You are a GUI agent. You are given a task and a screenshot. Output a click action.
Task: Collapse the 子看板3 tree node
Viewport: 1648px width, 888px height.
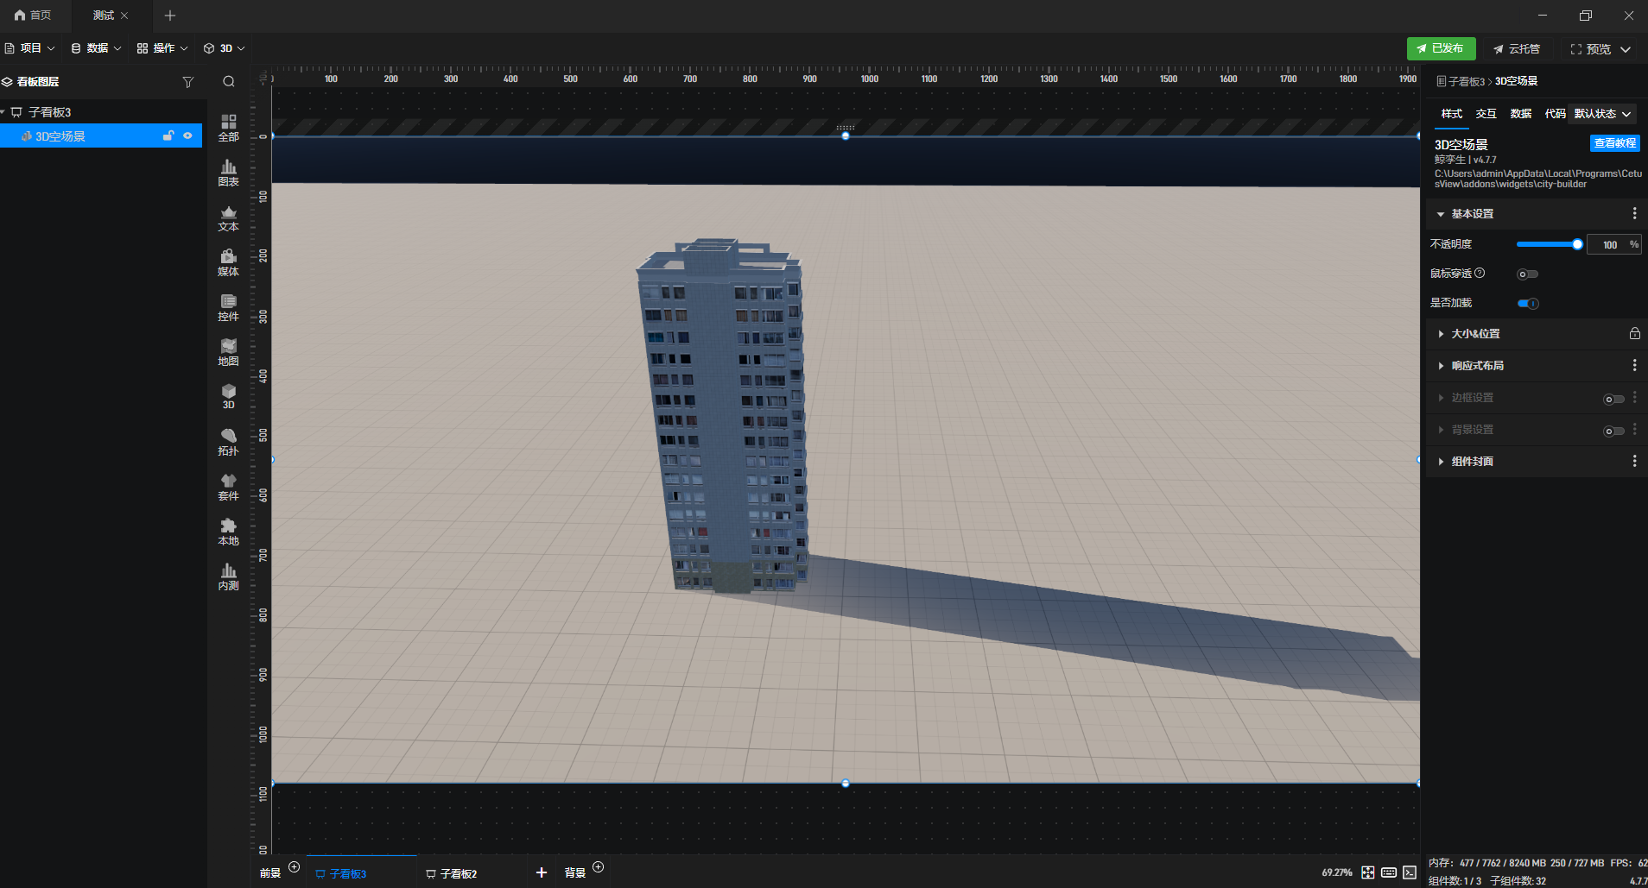coord(3,112)
